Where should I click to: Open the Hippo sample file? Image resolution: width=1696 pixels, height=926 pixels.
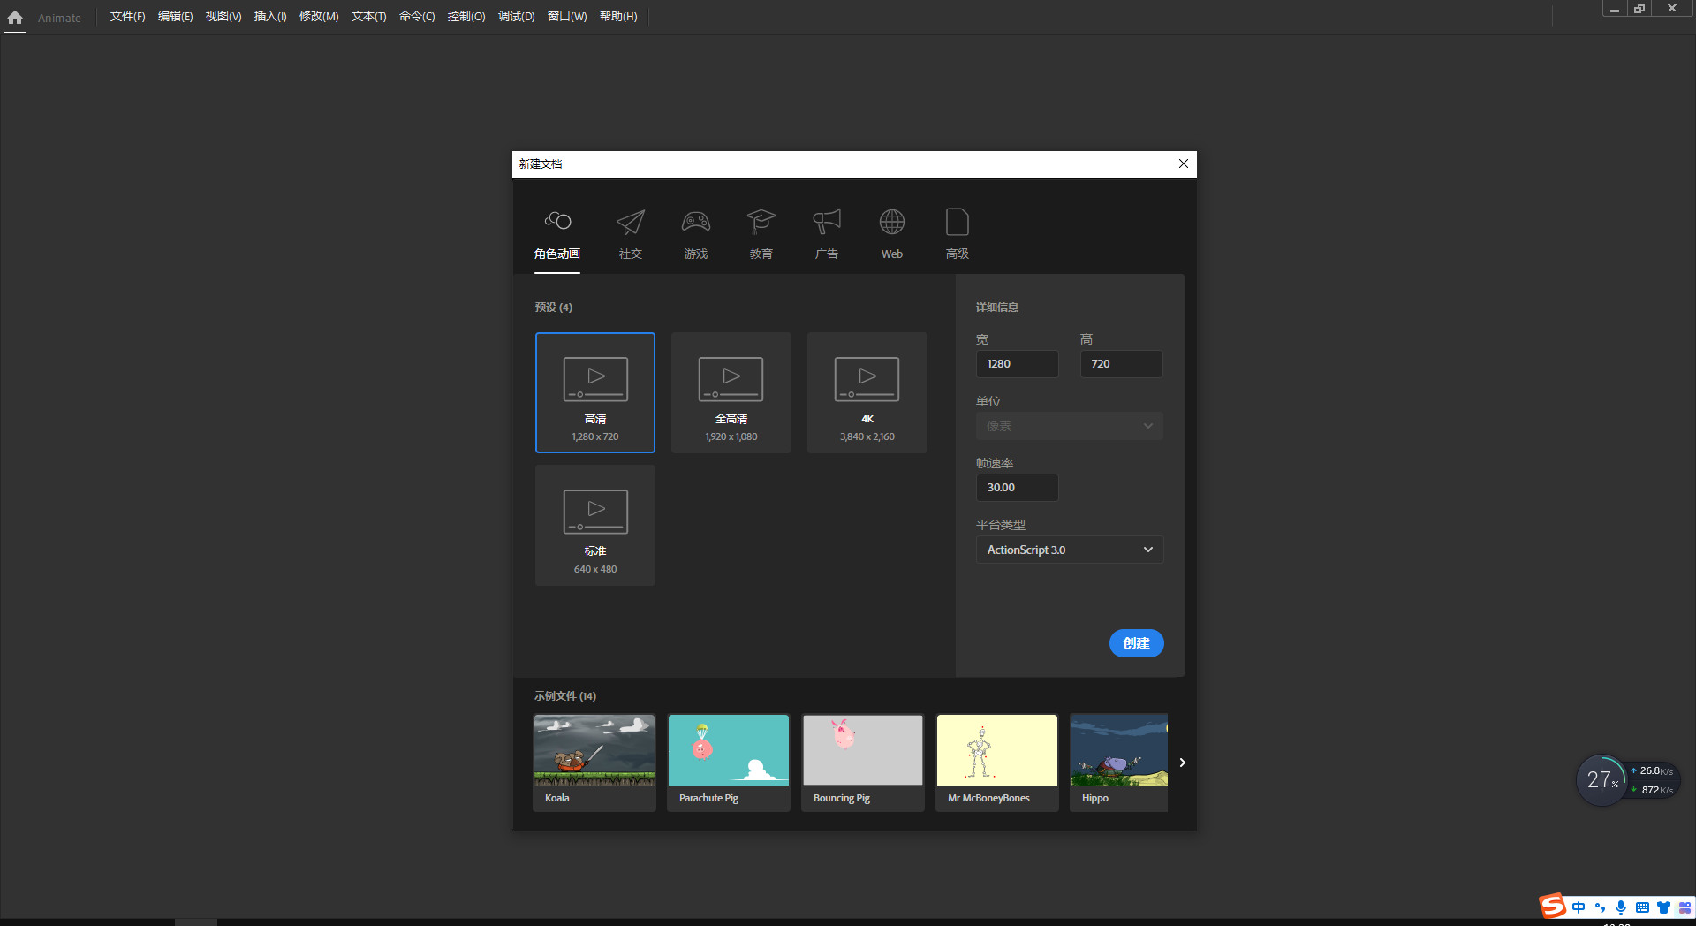[1119, 763]
